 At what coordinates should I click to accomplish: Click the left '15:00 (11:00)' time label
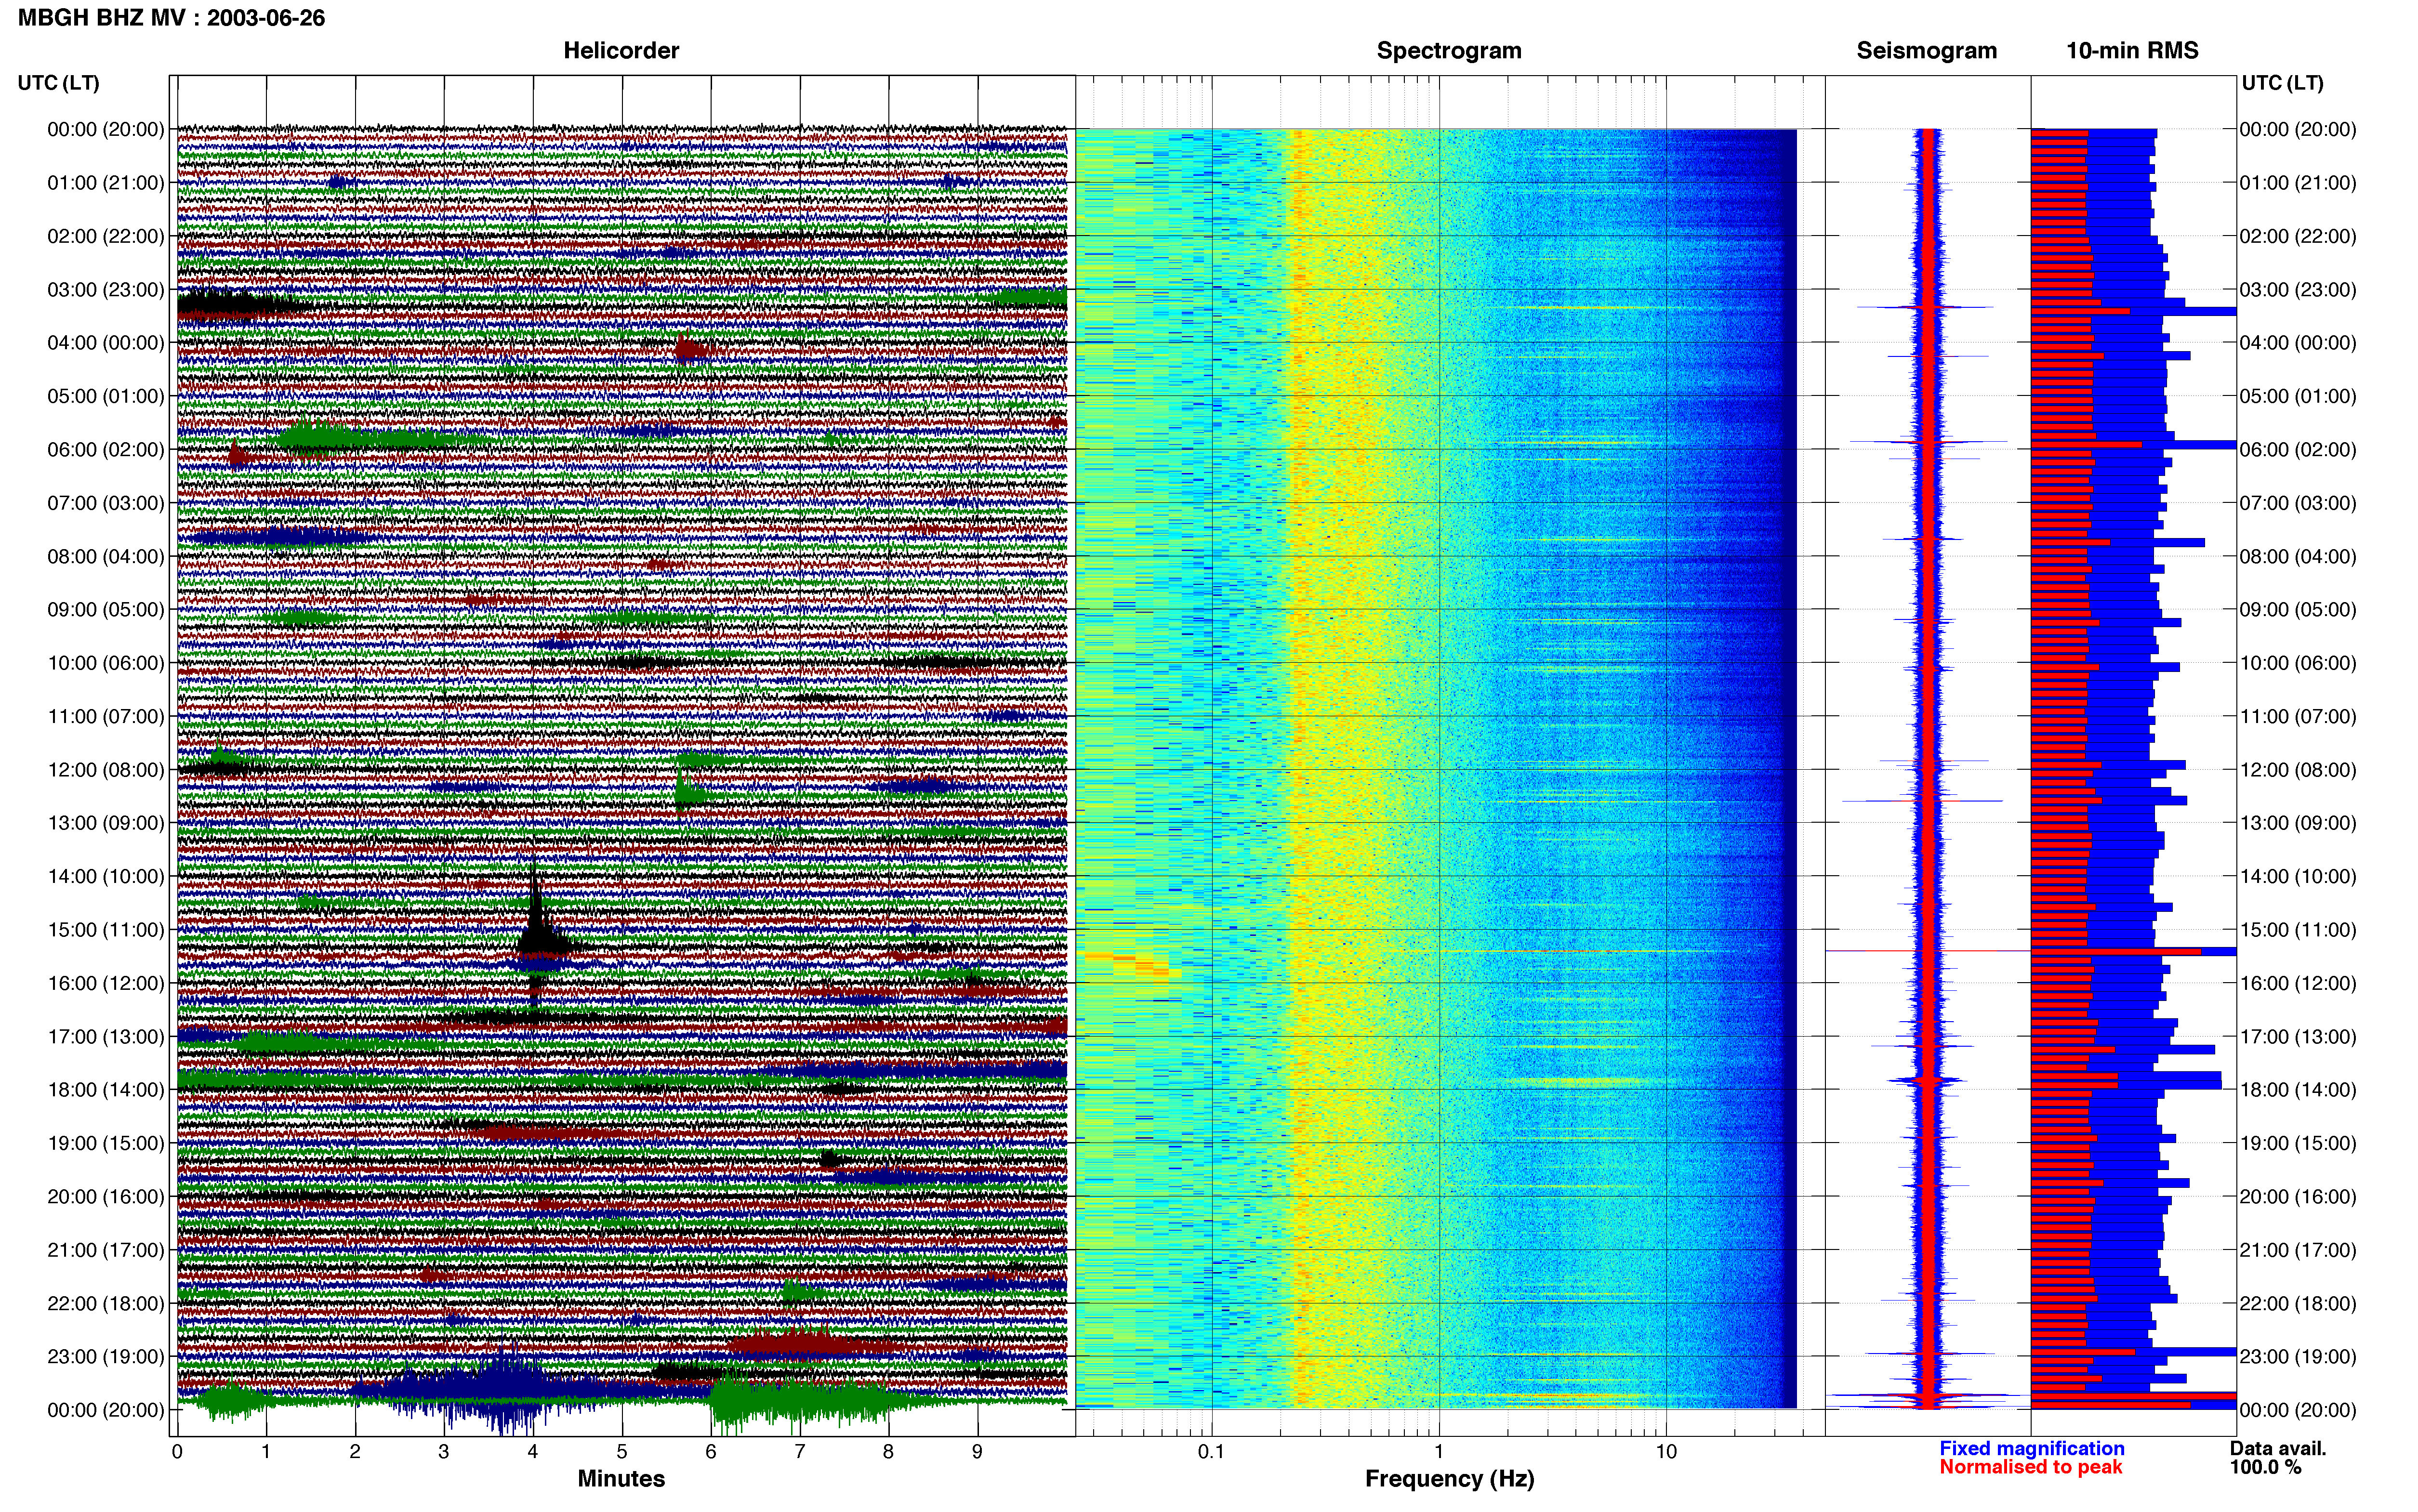pyautogui.click(x=105, y=930)
